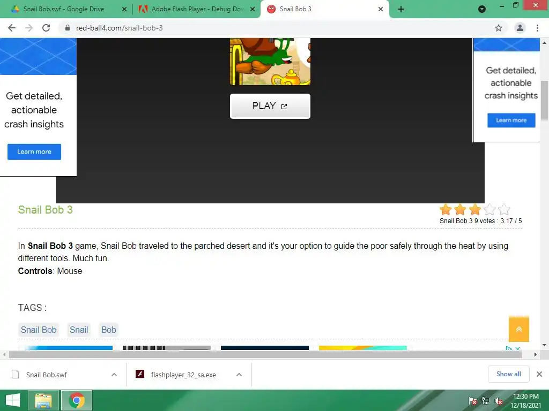This screenshot has height=411, width=549.
Task: Click the Snail Bob 3 game thumbnail
Action: tap(270, 62)
